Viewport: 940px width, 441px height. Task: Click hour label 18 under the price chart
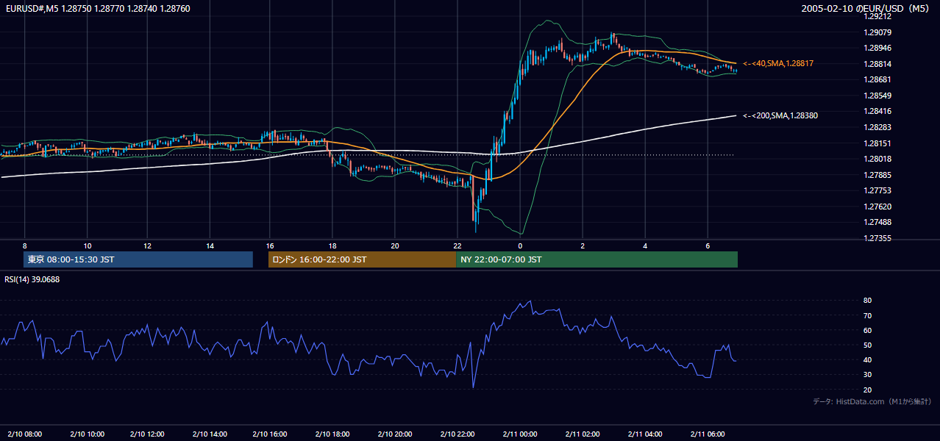click(x=332, y=245)
